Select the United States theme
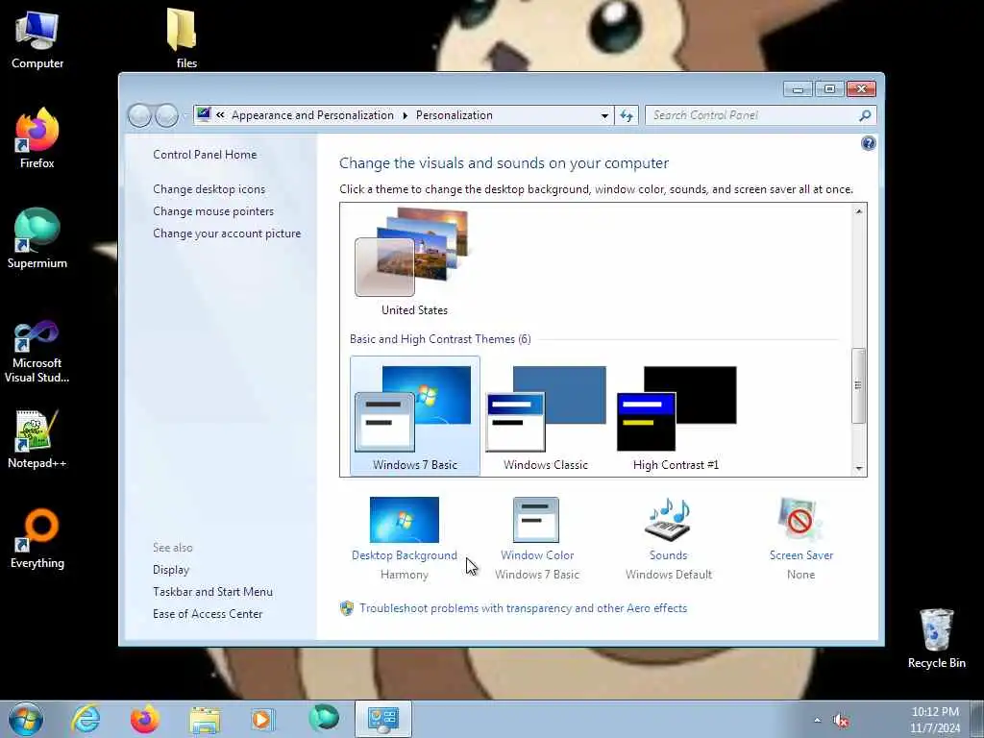 click(x=414, y=262)
